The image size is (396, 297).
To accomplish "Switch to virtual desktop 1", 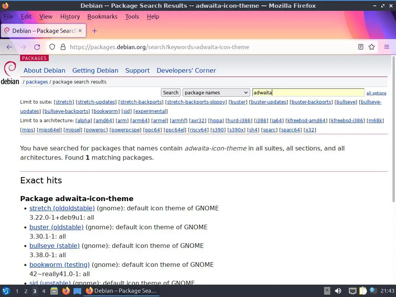I will [x=17, y=291].
